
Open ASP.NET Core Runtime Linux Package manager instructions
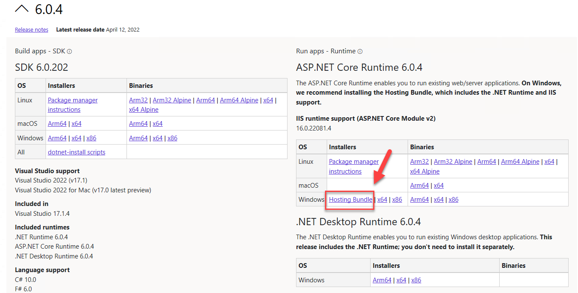354,166
